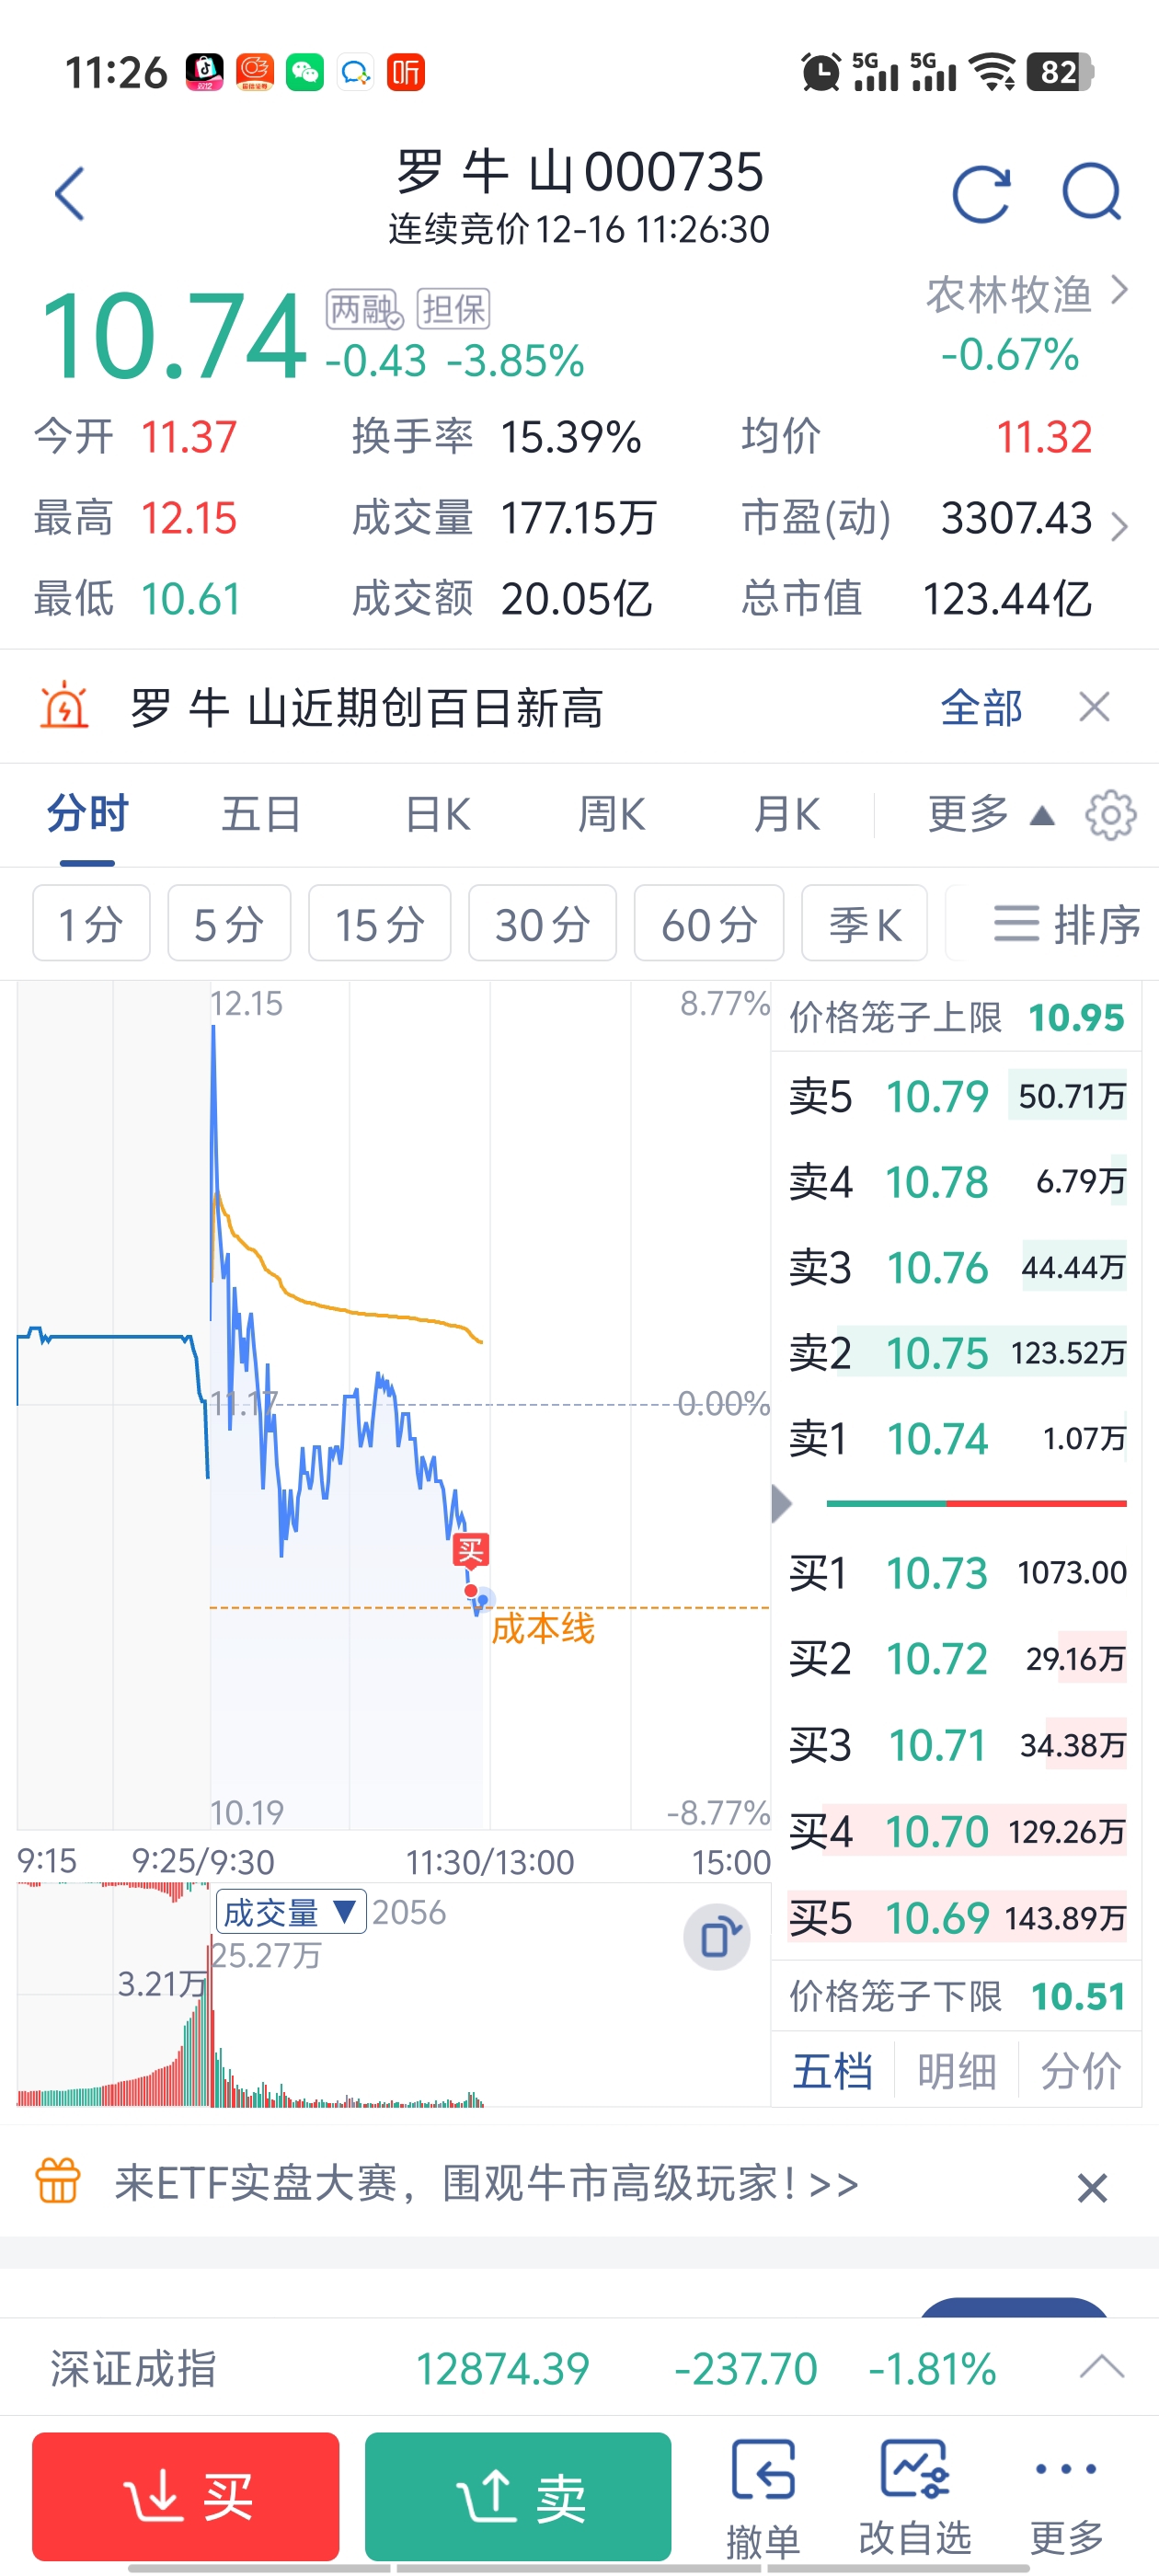Open chart settings gear icon

pos(1111,815)
